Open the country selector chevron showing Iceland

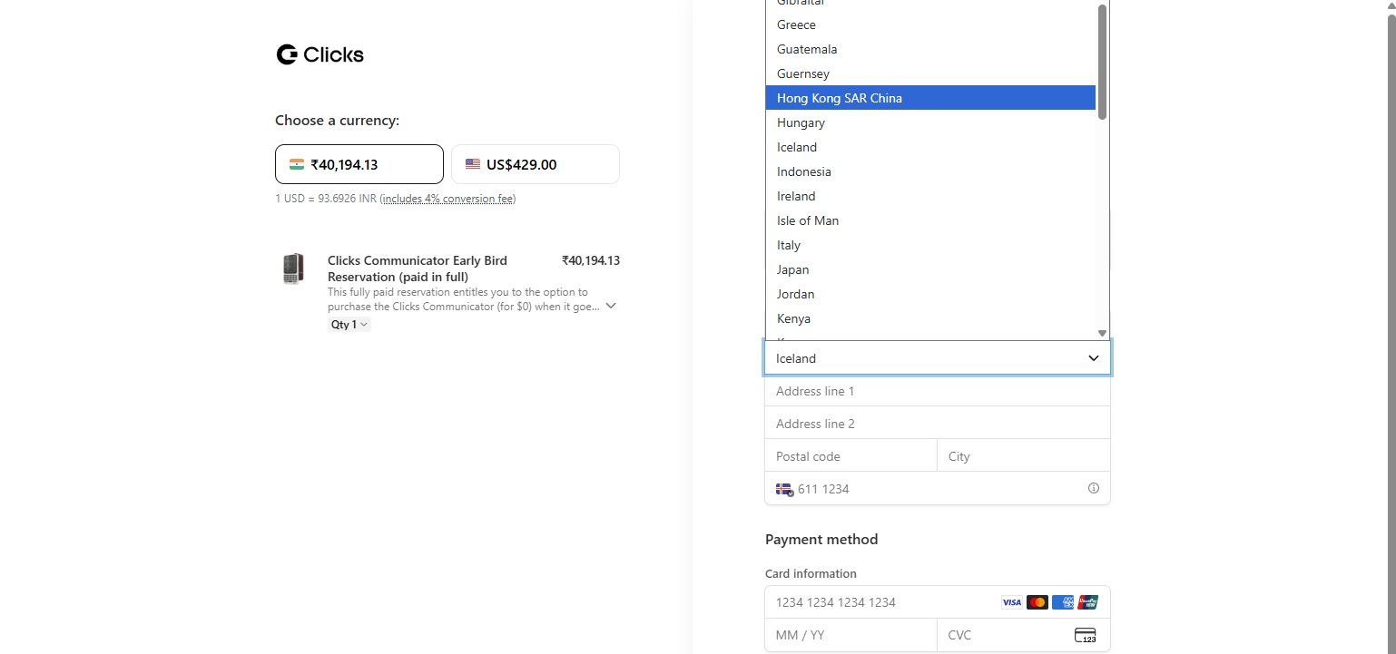click(1092, 357)
